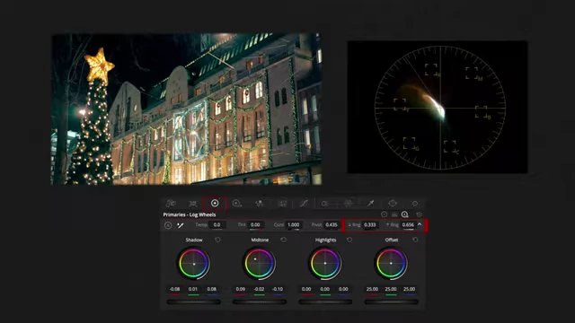
Task: Click the auto balance A icon
Action: pyautogui.click(x=168, y=225)
